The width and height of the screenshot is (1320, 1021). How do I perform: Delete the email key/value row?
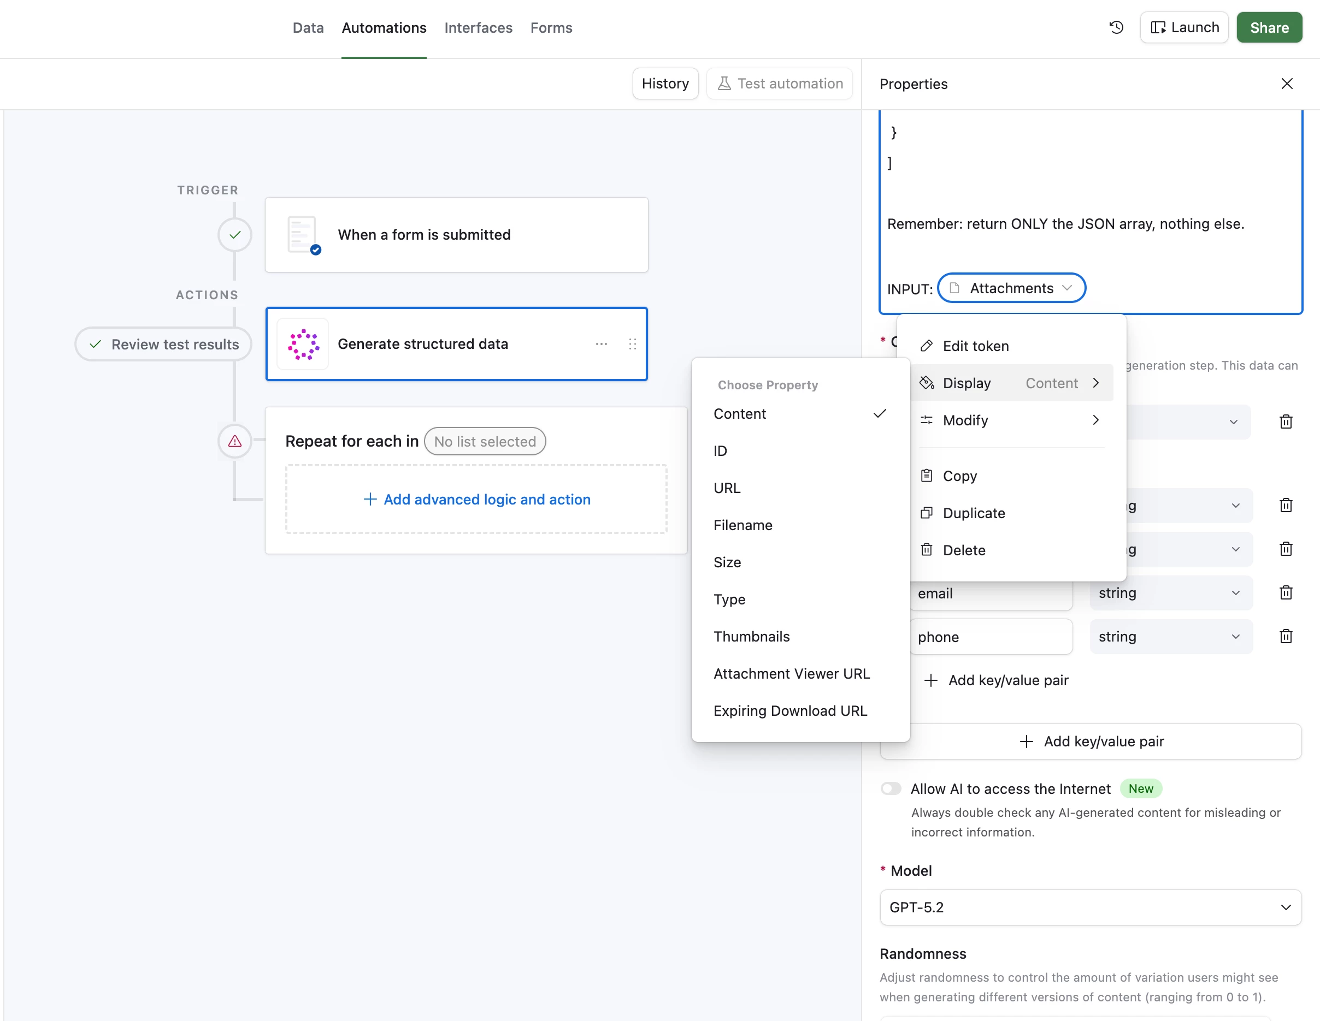(1286, 592)
